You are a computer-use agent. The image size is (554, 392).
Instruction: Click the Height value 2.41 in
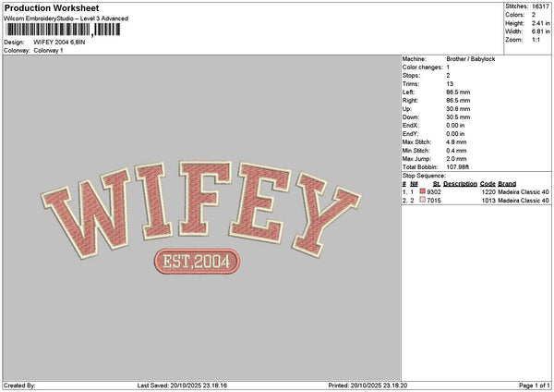[540, 23]
